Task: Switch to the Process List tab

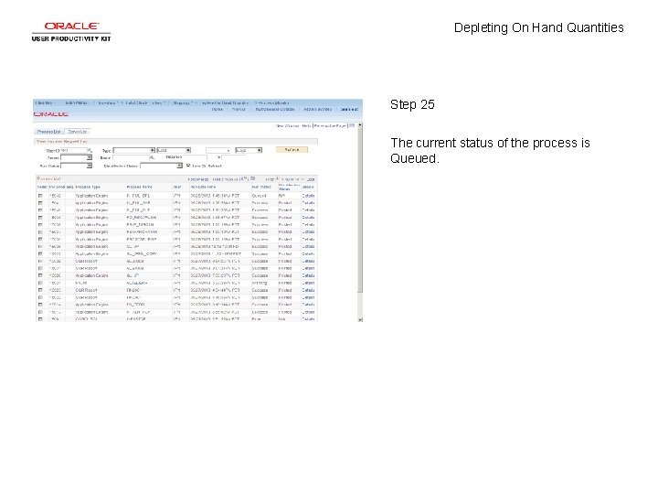Action: pyautogui.click(x=48, y=132)
